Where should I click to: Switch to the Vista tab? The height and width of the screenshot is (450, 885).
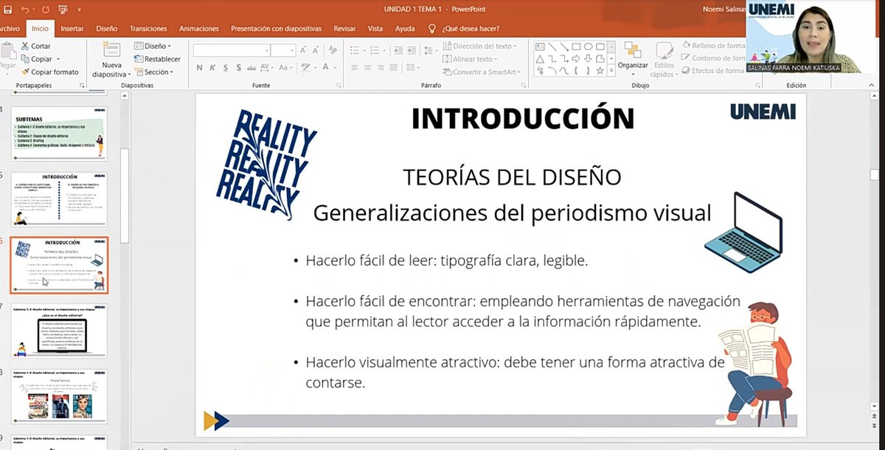(x=375, y=29)
